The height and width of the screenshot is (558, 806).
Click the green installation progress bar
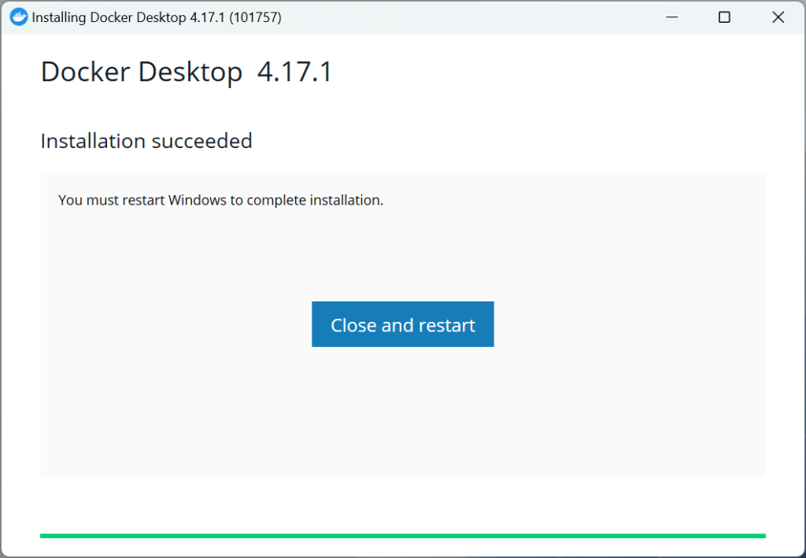(x=402, y=536)
